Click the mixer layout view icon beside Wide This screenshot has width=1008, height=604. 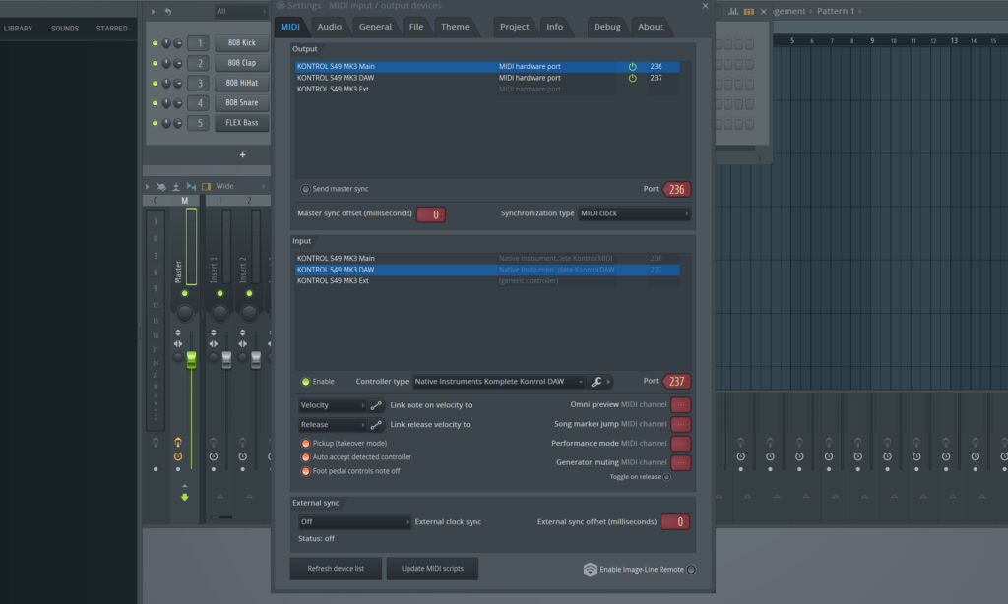click(x=207, y=186)
